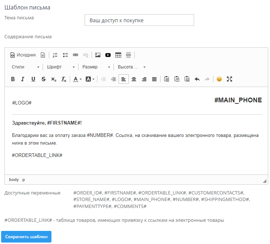Select the body element in path bar
This screenshot has width=270, height=244.
tap(14, 180)
